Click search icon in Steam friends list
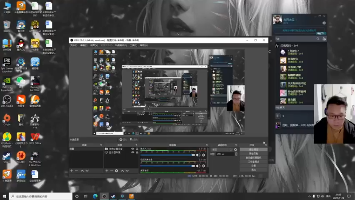This screenshot has height=200, width=355. pyautogui.click(x=318, y=39)
